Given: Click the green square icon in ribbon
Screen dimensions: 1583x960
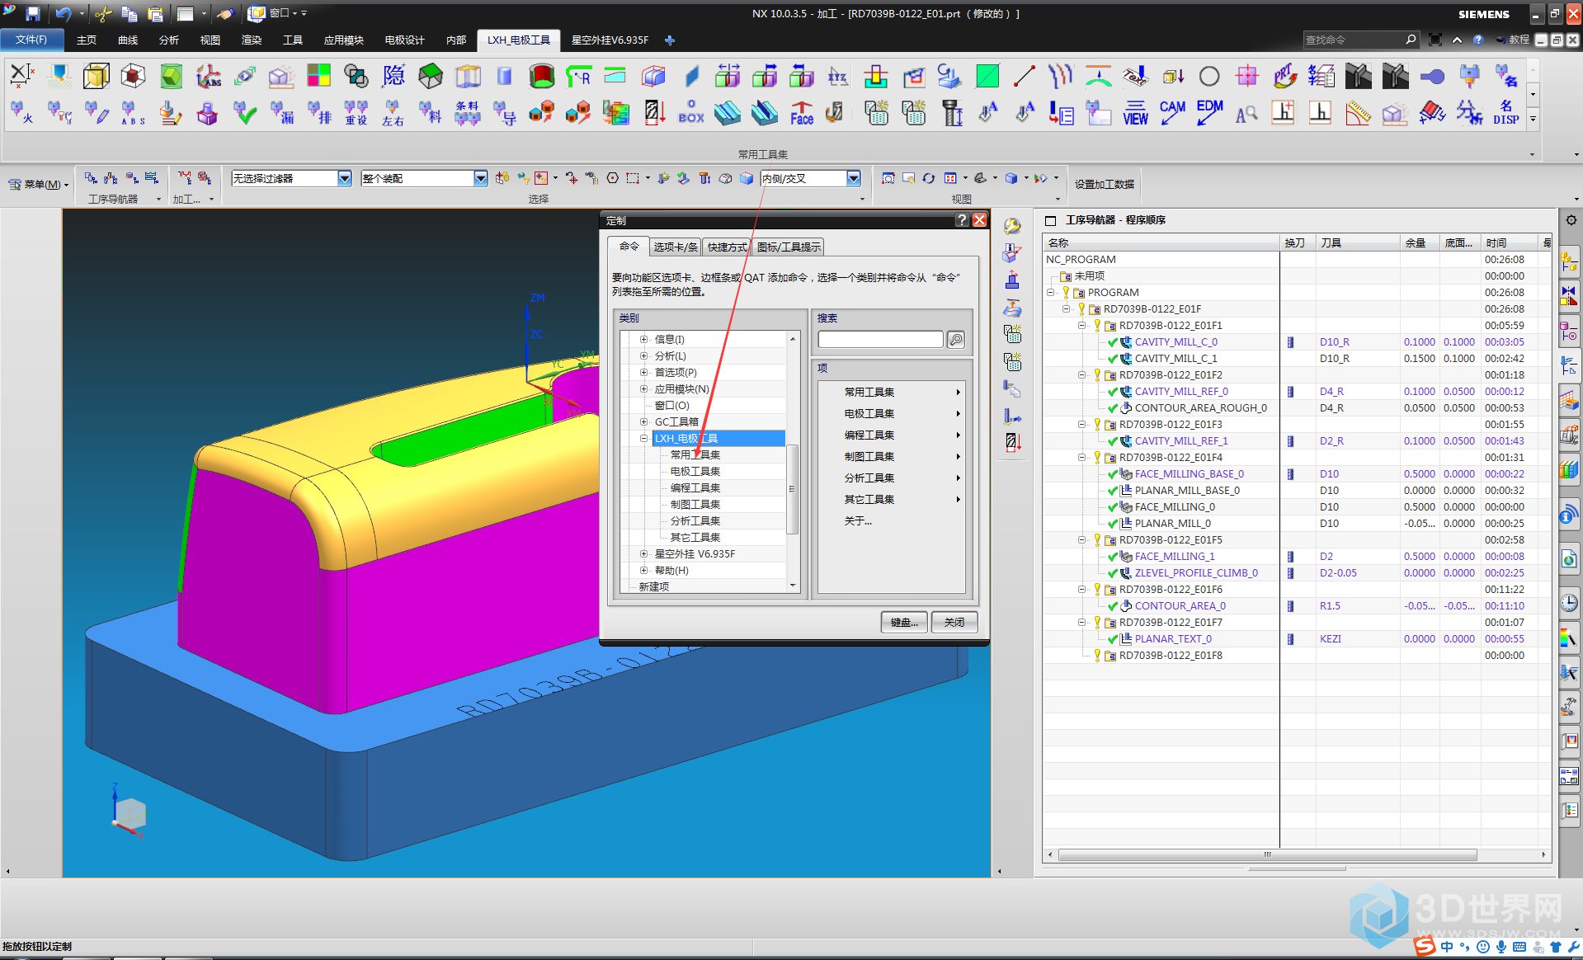Looking at the screenshot, I should point(987,77).
